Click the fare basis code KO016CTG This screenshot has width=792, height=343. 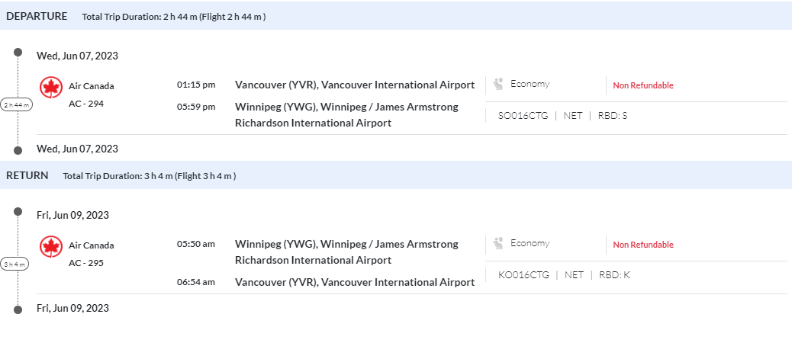click(x=523, y=275)
